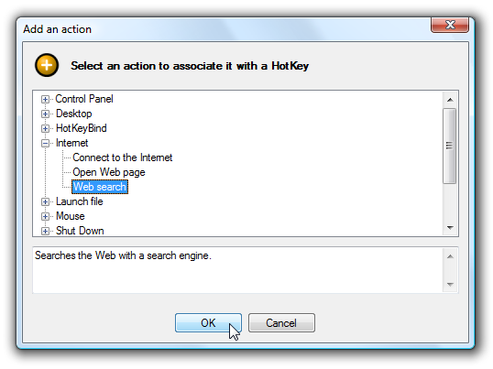This screenshot has height=369, width=493.
Task: Expand the HotKeyBind tree node
Action: click(45, 128)
